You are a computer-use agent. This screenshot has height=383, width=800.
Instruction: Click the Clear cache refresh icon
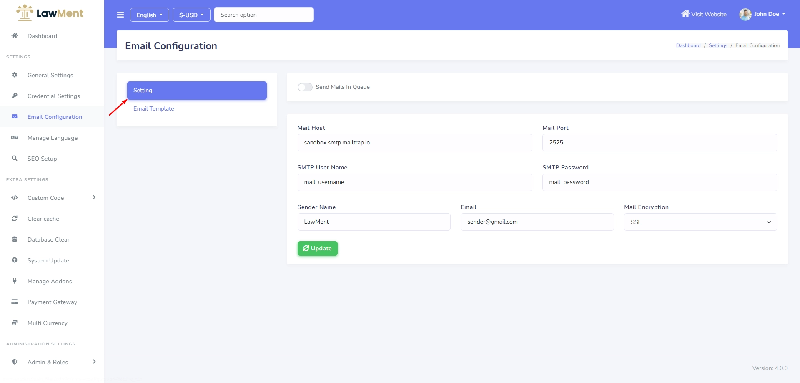pos(15,218)
